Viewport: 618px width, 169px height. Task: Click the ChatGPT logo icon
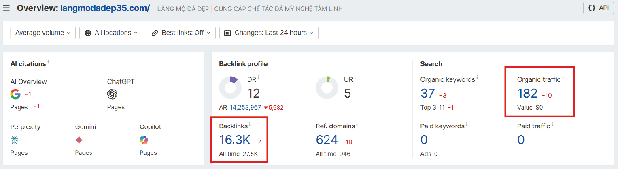(x=112, y=94)
